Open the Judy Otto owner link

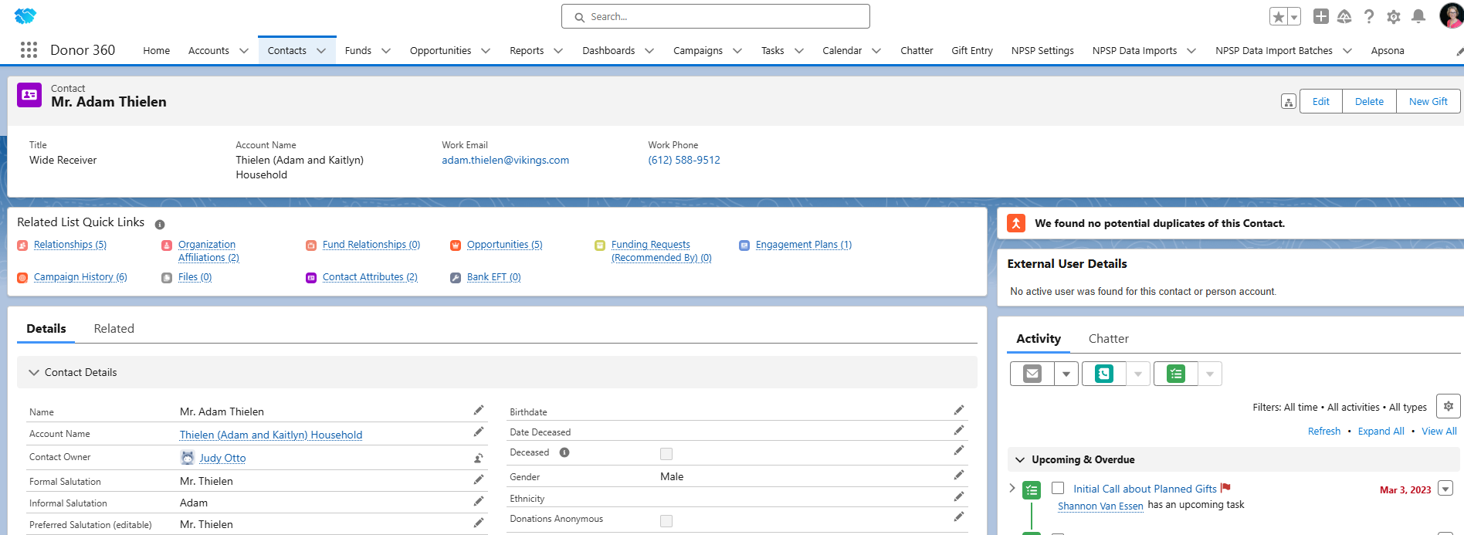coord(222,458)
